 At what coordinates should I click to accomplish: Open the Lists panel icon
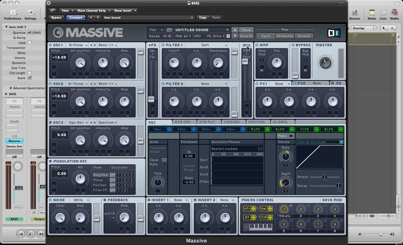click(383, 13)
